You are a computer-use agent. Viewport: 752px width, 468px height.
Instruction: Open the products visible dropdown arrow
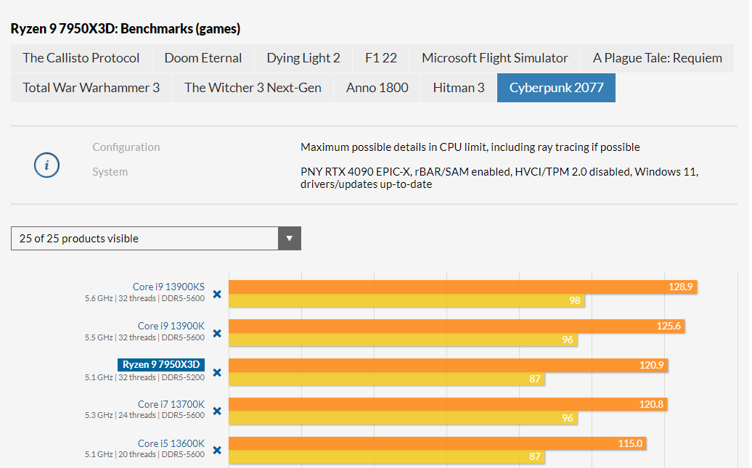point(289,238)
